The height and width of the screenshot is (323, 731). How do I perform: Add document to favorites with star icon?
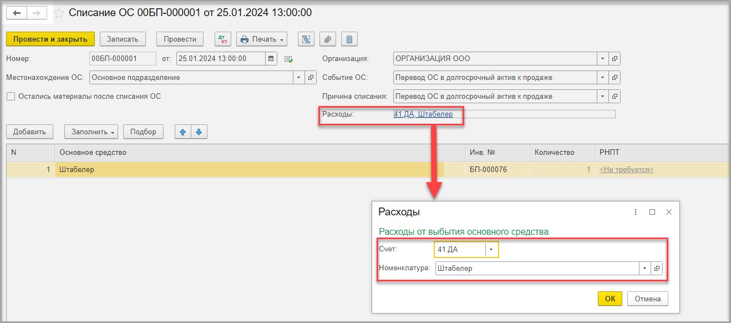[59, 13]
